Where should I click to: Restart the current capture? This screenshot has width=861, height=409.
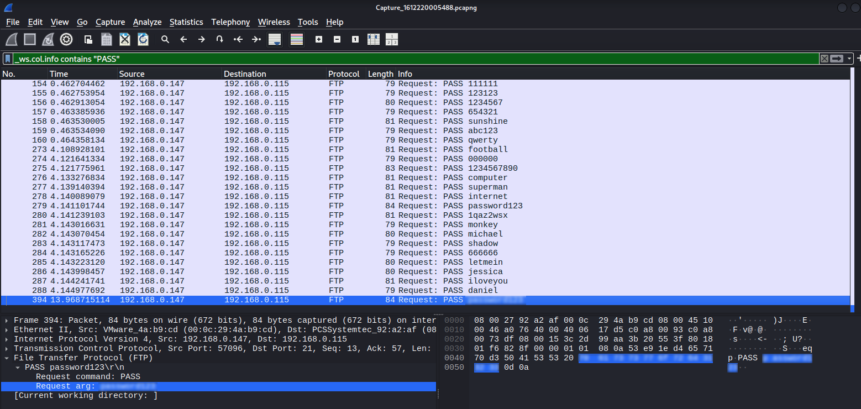tap(48, 39)
